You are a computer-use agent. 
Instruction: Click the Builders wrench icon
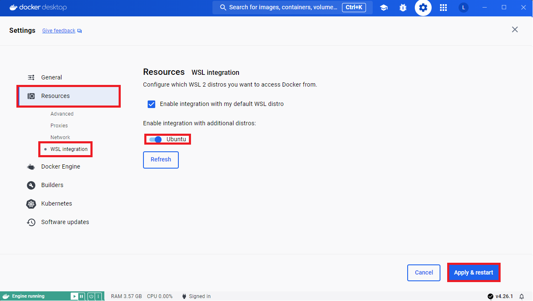[x=31, y=185]
